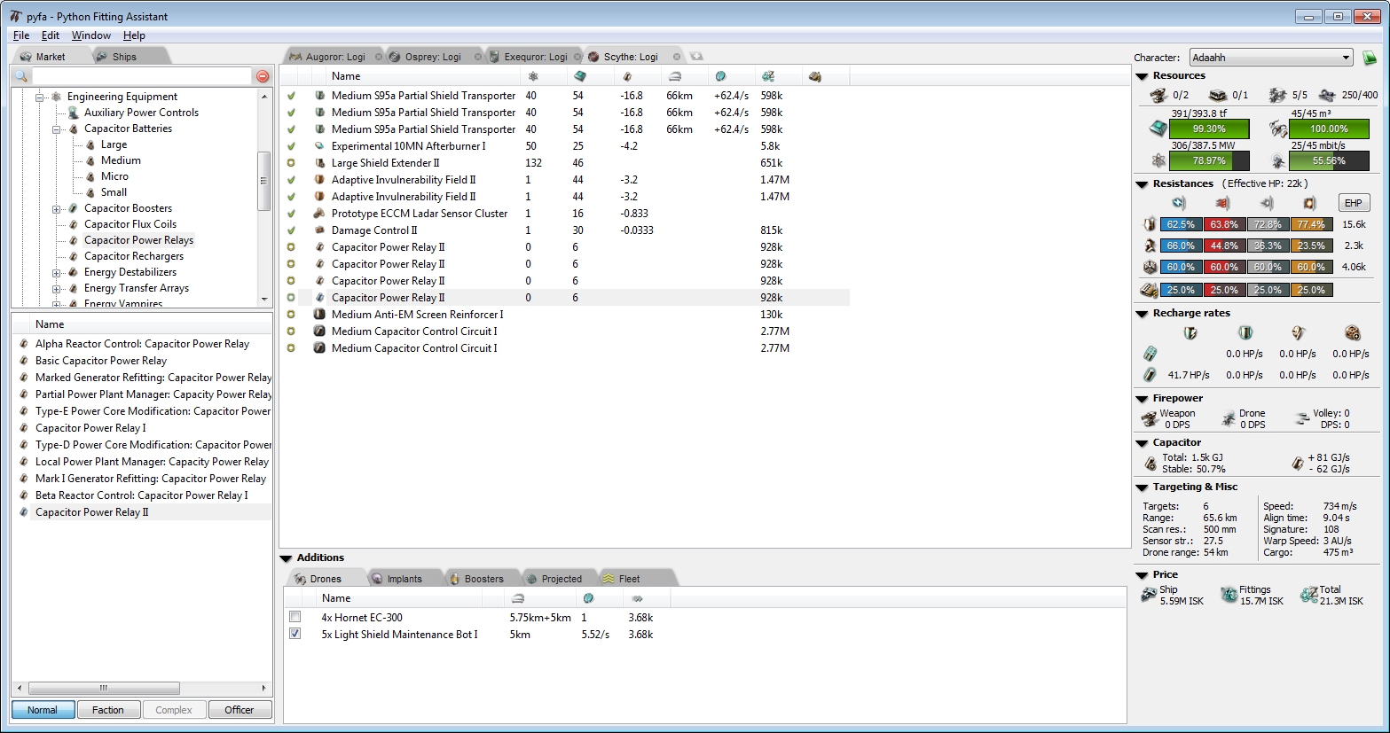Click the EHP button in Resistances
The width and height of the screenshot is (1390, 733).
click(1354, 203)
